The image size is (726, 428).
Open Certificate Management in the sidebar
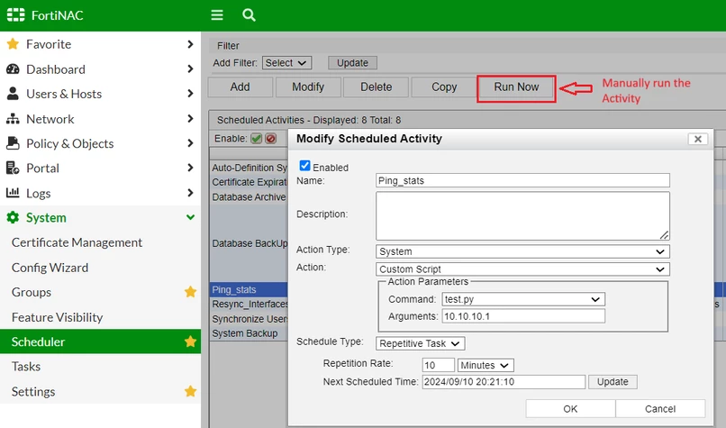pyautogui.click(x=77, y=242)
